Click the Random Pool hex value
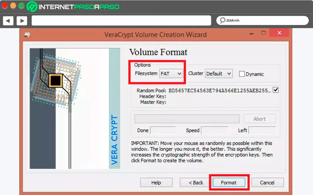313x195 pixels. click(220, 90)
